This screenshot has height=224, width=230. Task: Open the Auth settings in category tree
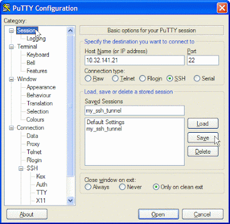[x=41, y=184]
